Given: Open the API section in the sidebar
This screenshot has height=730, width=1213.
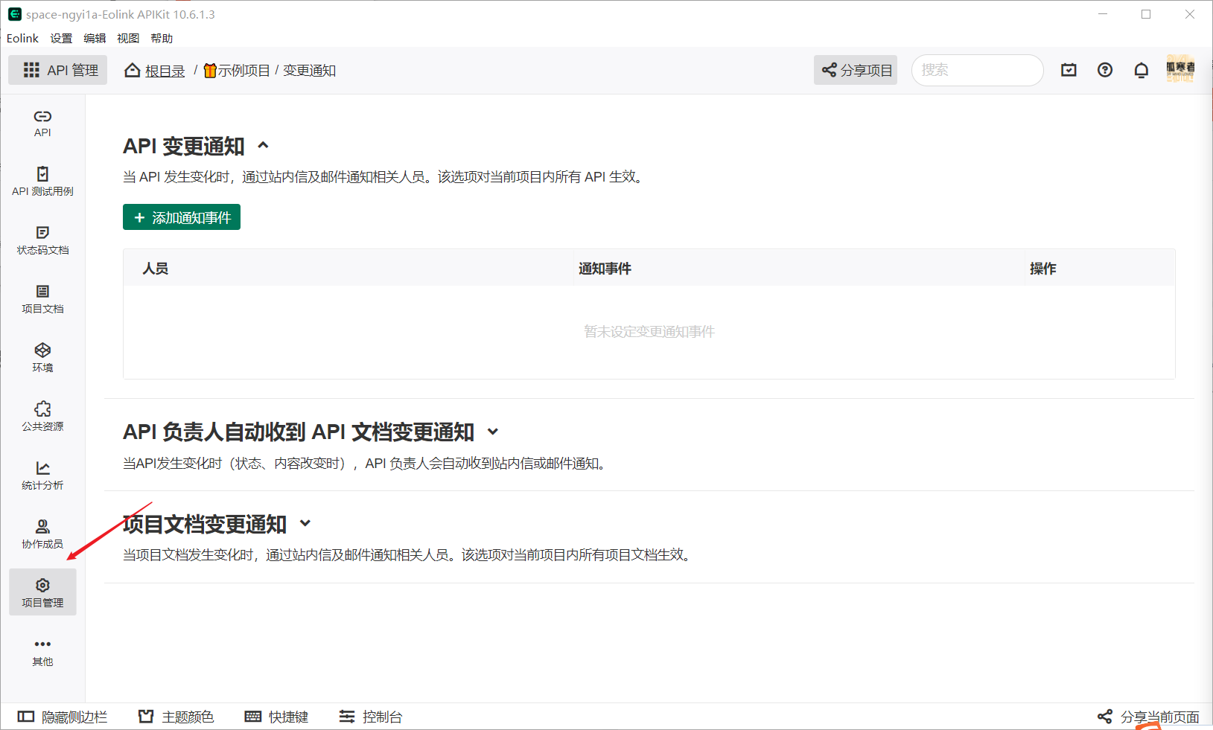Looking at the screenshot, I should click(x=42, y=123).
